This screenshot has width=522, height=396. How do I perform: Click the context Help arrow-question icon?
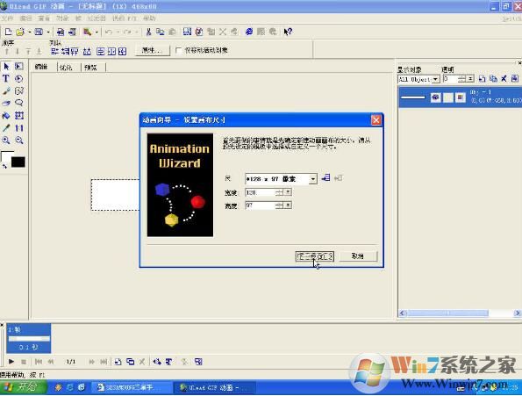[288, 32]
